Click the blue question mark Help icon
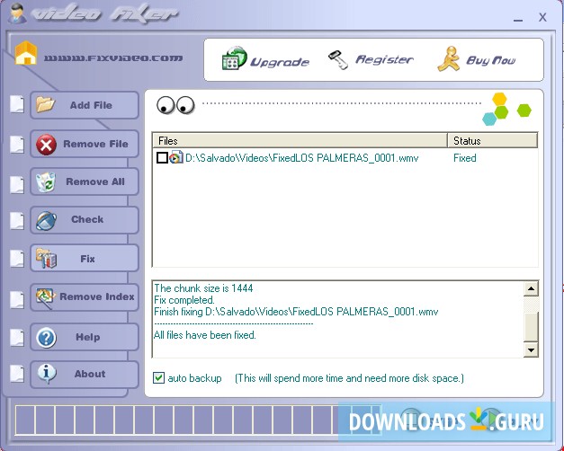 [x=46, y=338]
